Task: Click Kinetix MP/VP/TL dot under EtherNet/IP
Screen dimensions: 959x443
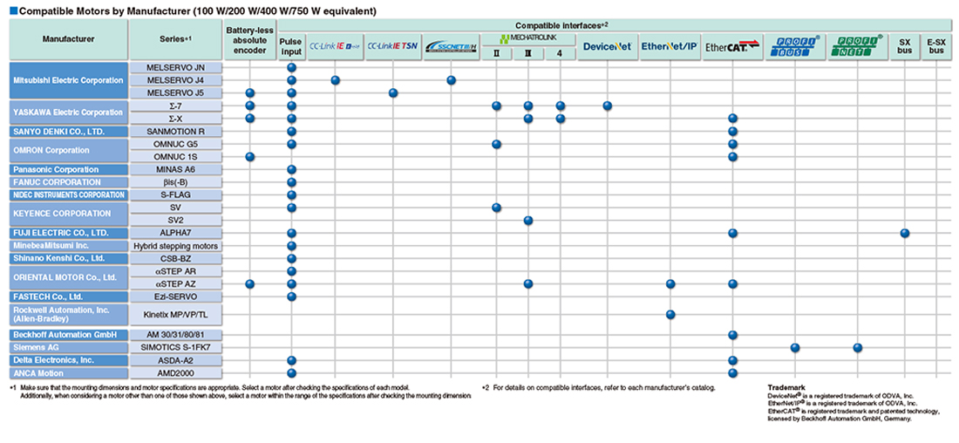Action: (x=670, y=315)
